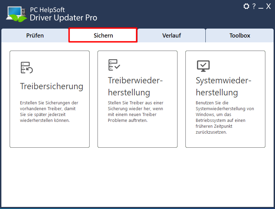Switch to the Prüfen tab
The width and height of the screenshot is (275, 209).
click(35, 35)
